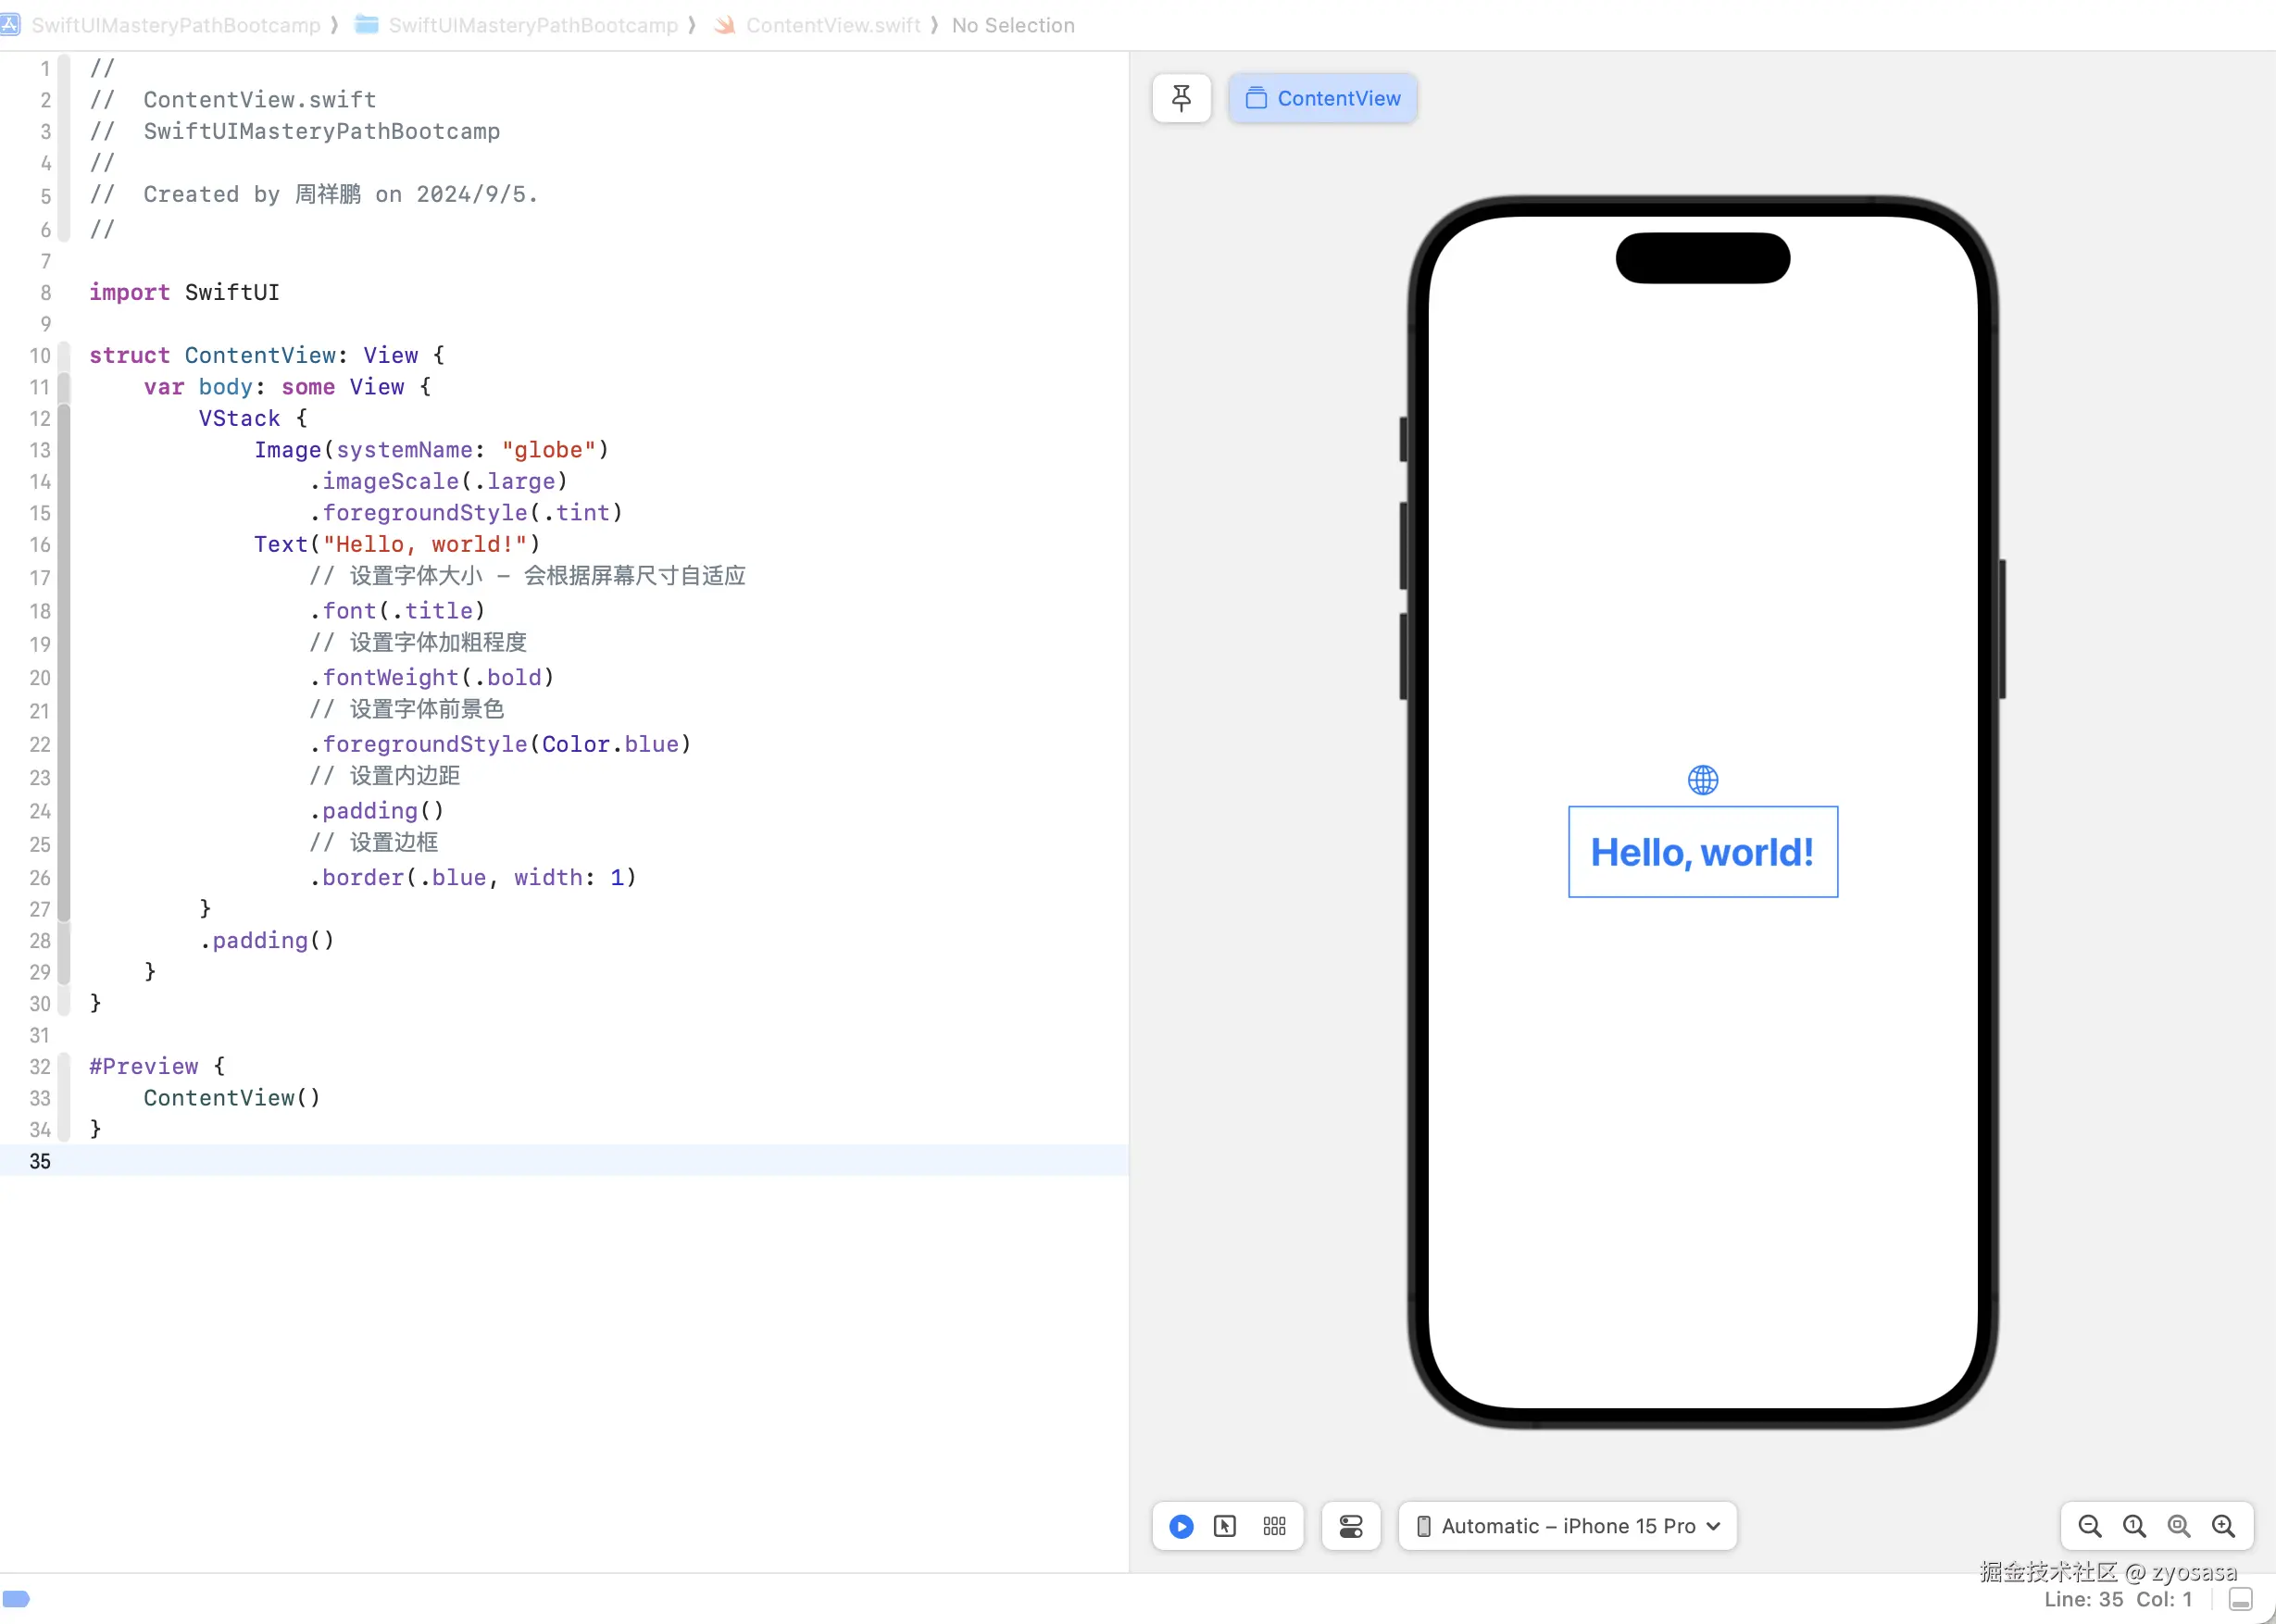Zoom out the preview canvas
2276x1624 pixels.
pos(2089,1526)
